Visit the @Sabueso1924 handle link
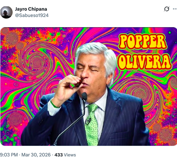 (x=32, y=15)
